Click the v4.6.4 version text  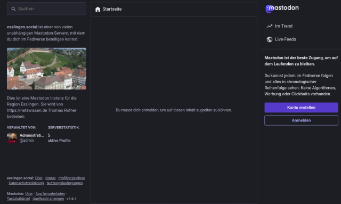(x=71, y=199)
